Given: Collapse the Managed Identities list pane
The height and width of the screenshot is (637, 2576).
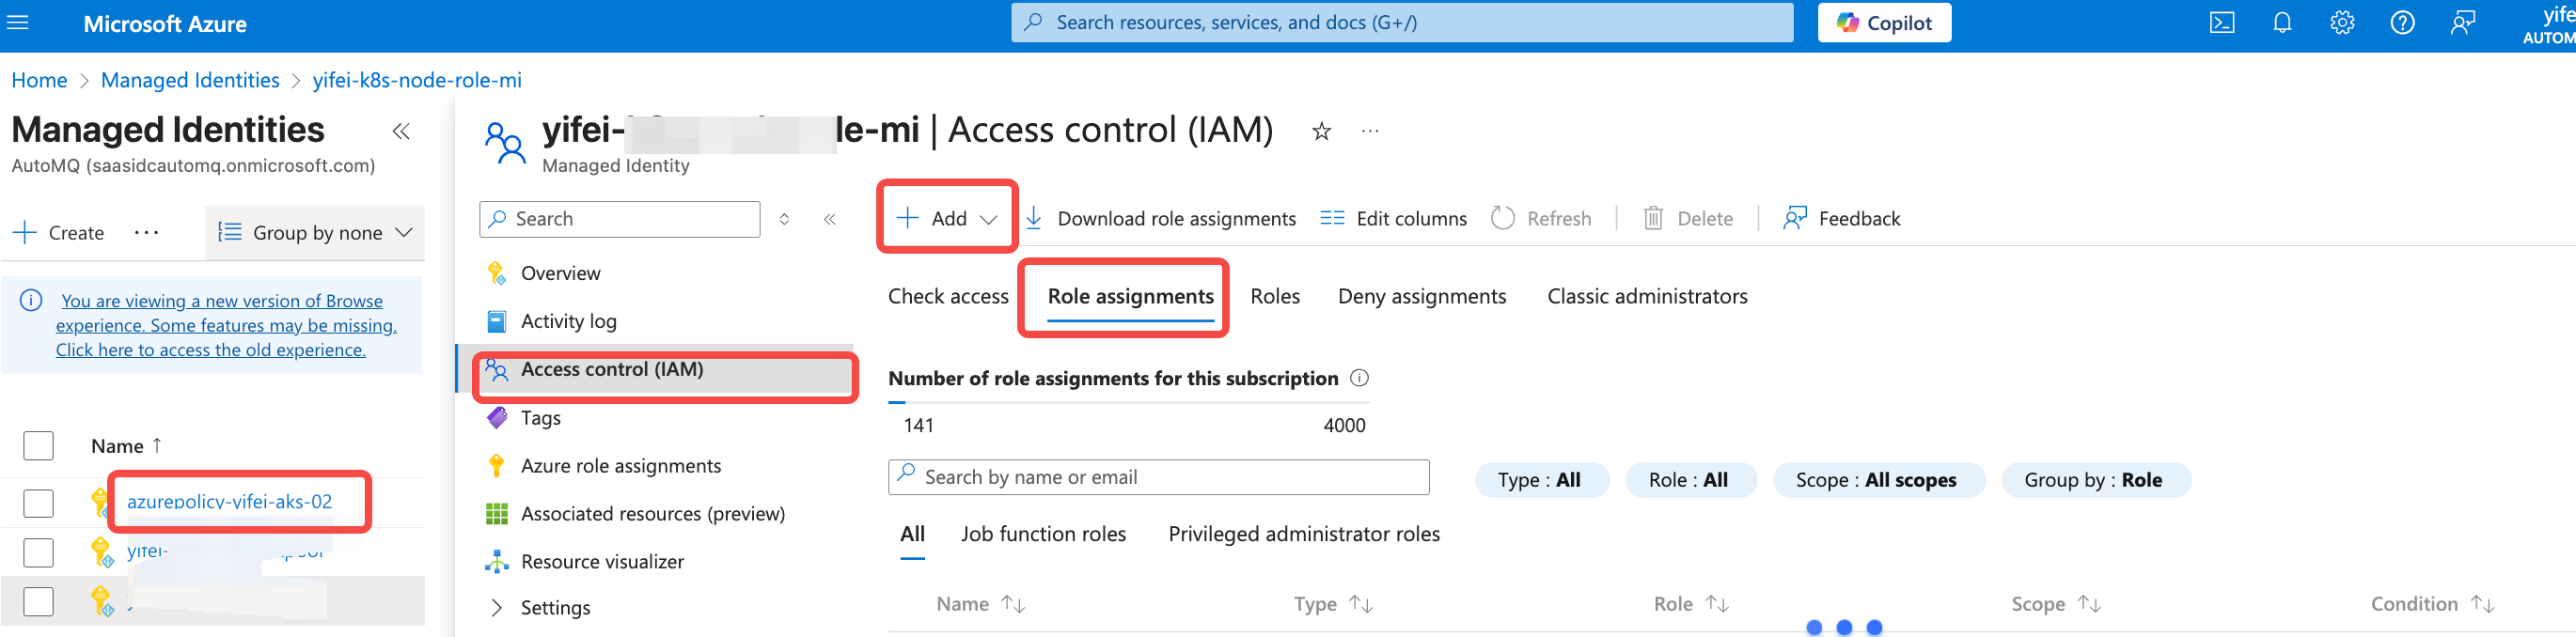Looking at the screenshot, I should [x=401, y=131].
